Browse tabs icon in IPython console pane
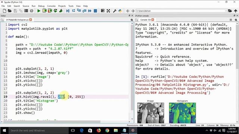Viewport: 239px width, 134px height. coord(137,20)
